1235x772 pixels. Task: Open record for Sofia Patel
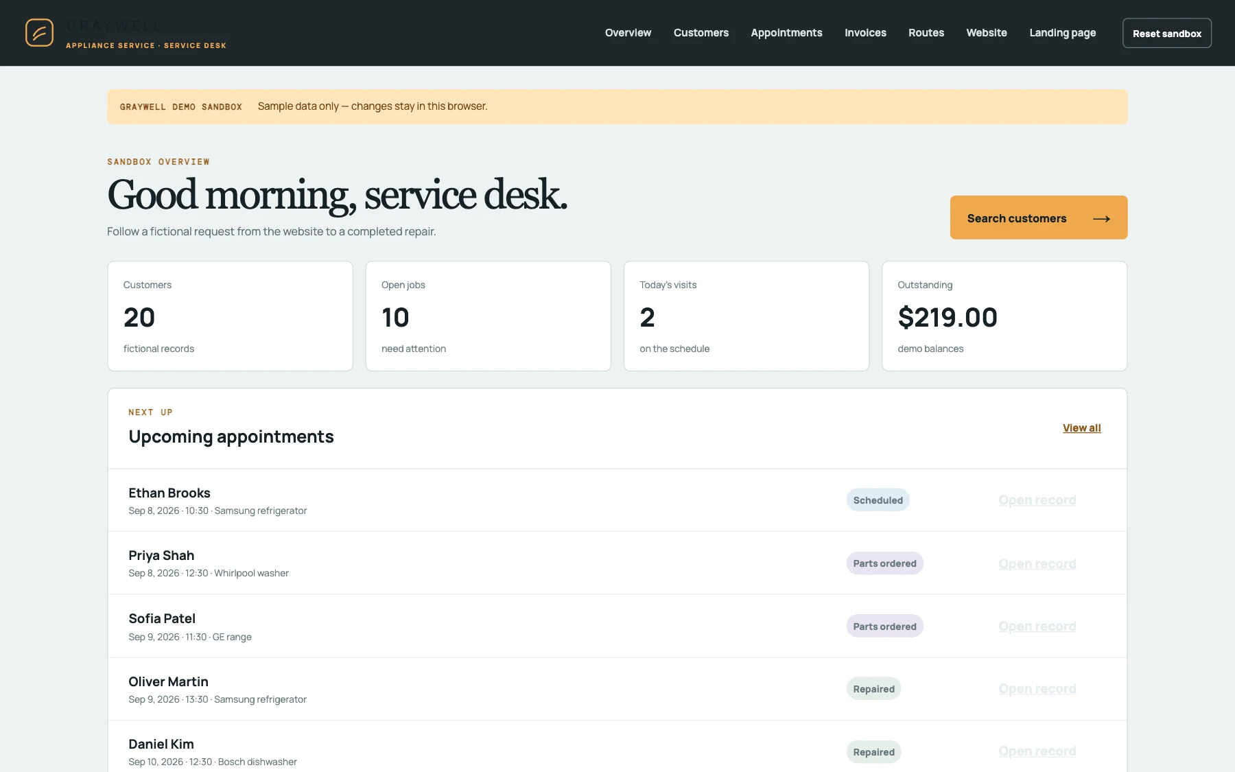tap(1037, 627)
